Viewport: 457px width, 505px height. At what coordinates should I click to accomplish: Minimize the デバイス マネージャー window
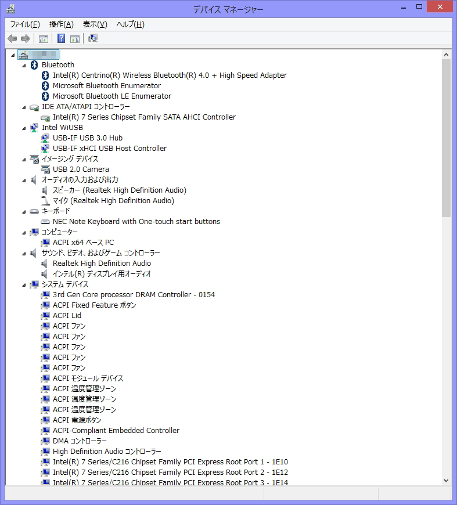[x=403, y=7]
